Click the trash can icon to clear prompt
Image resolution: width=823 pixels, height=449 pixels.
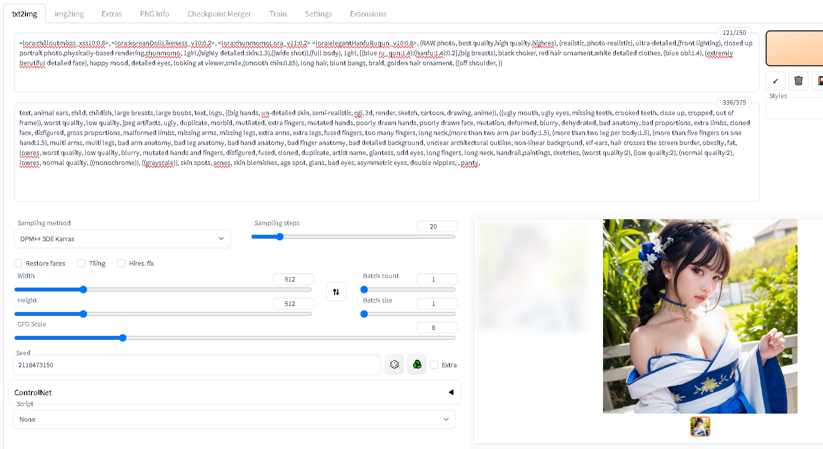799,81
